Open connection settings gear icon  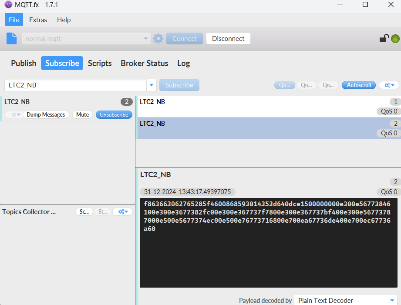click(158, 39)
